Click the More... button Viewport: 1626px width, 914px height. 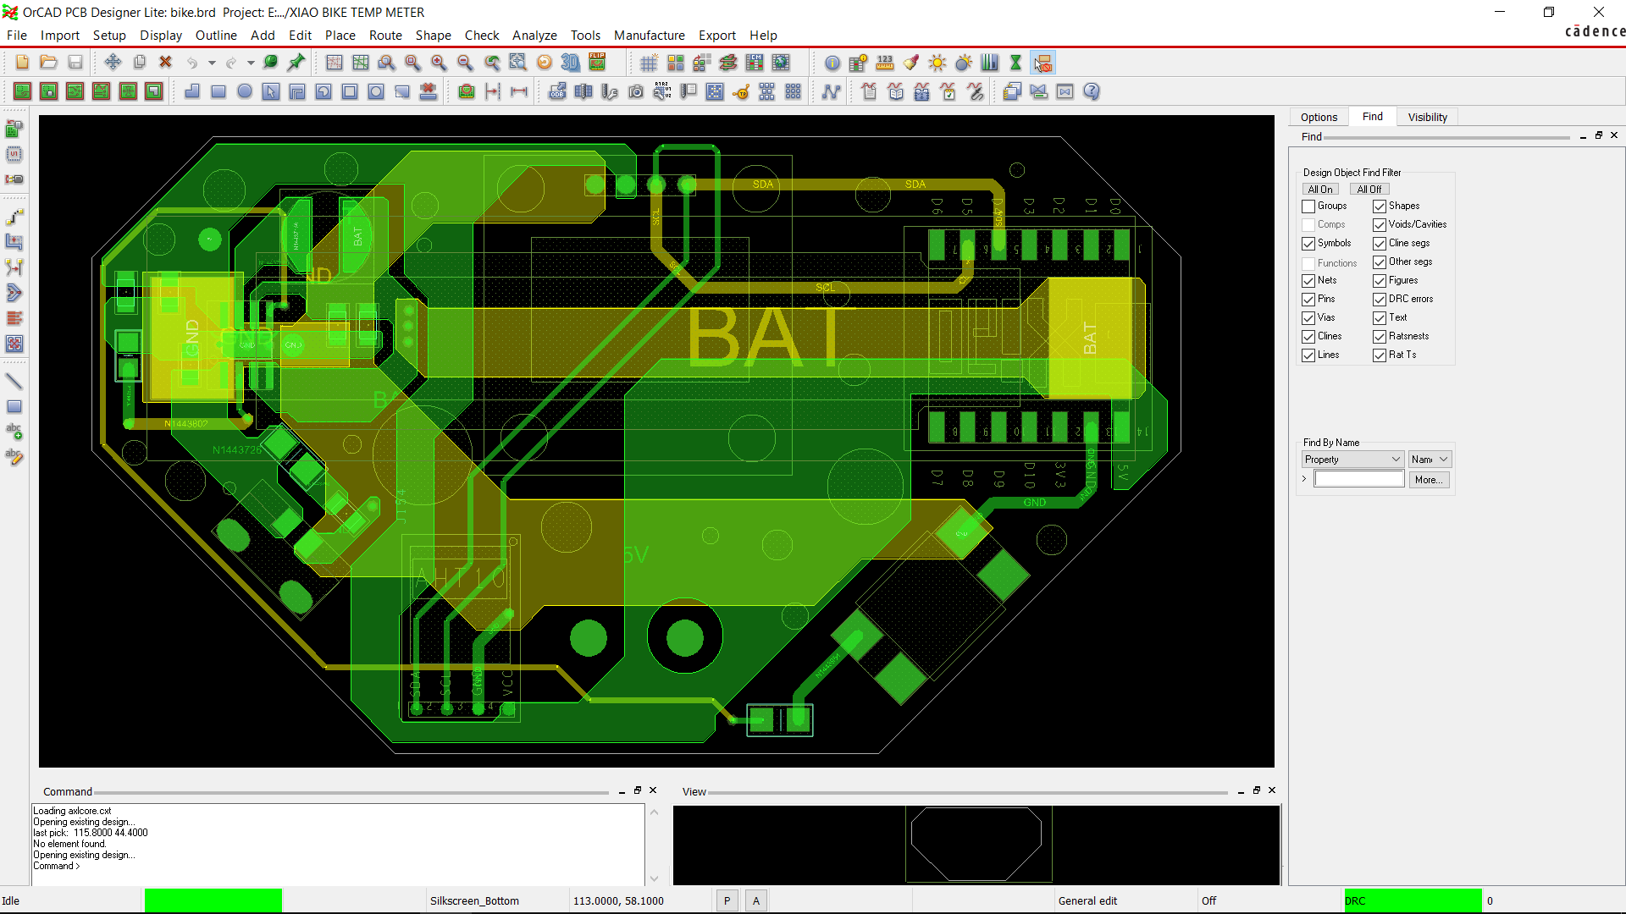1430,480
